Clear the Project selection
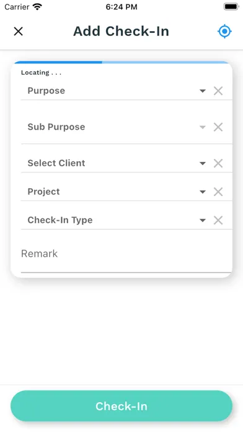The height and width of the screenshot is (432, 243). coord(218,192)
